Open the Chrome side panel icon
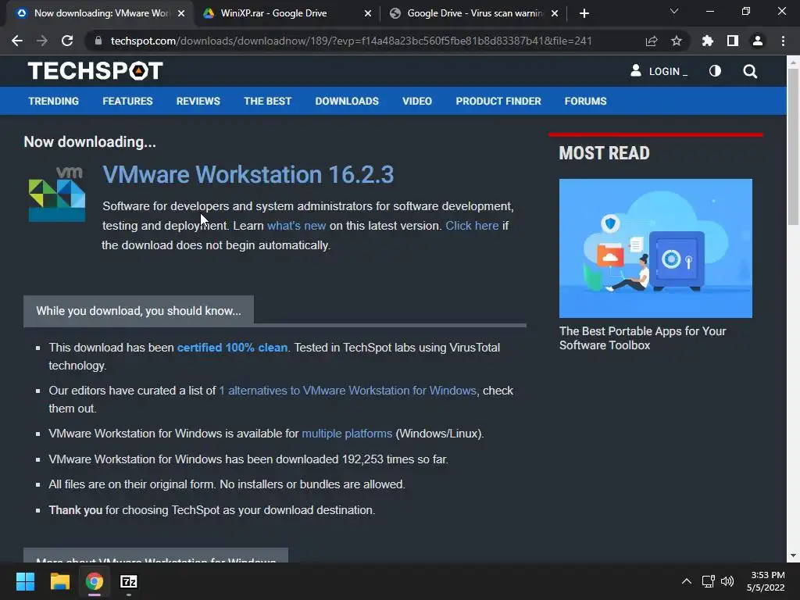 point(733,41)
